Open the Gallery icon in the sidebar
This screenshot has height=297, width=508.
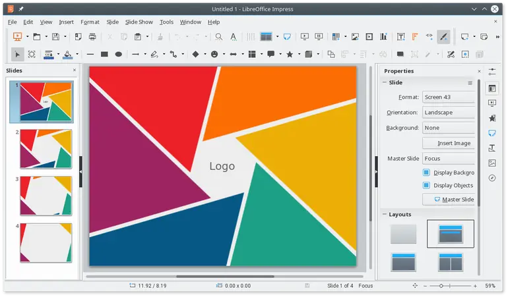(x=492, y=163)
